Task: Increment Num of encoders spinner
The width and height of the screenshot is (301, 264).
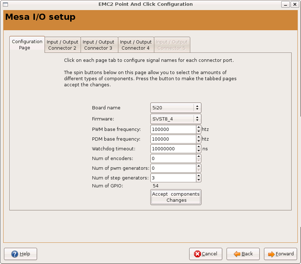Action: [199, 156]
